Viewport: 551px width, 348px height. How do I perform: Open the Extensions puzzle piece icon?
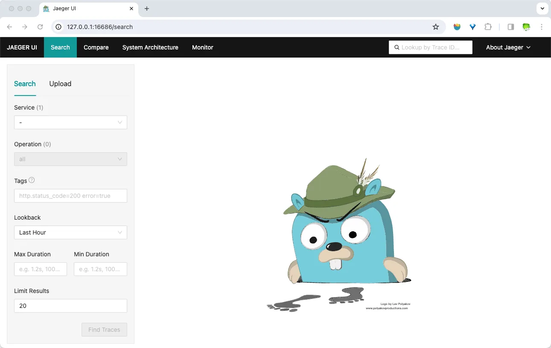[488, 27]
